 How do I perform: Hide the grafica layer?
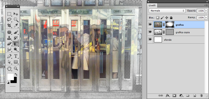tap(150, 25)
